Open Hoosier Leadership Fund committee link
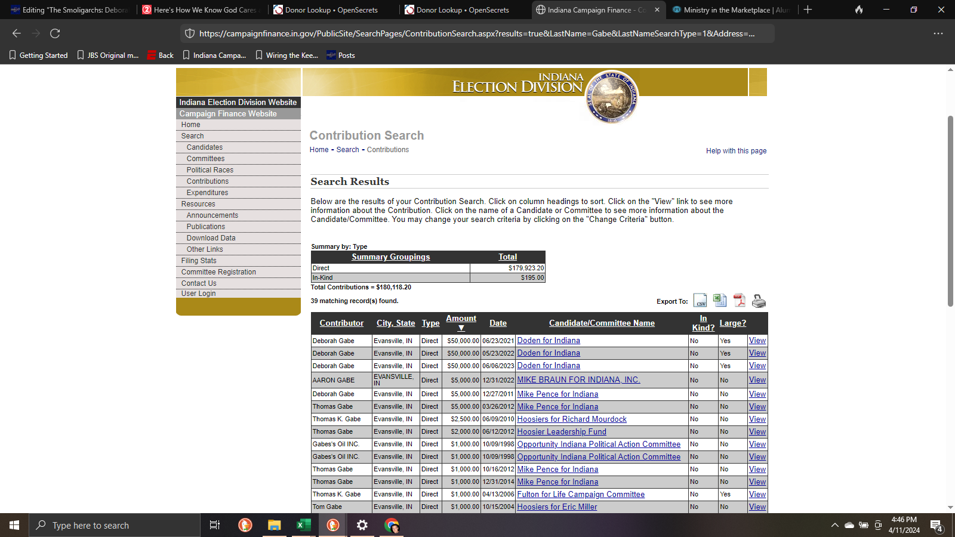 point(562,432)
